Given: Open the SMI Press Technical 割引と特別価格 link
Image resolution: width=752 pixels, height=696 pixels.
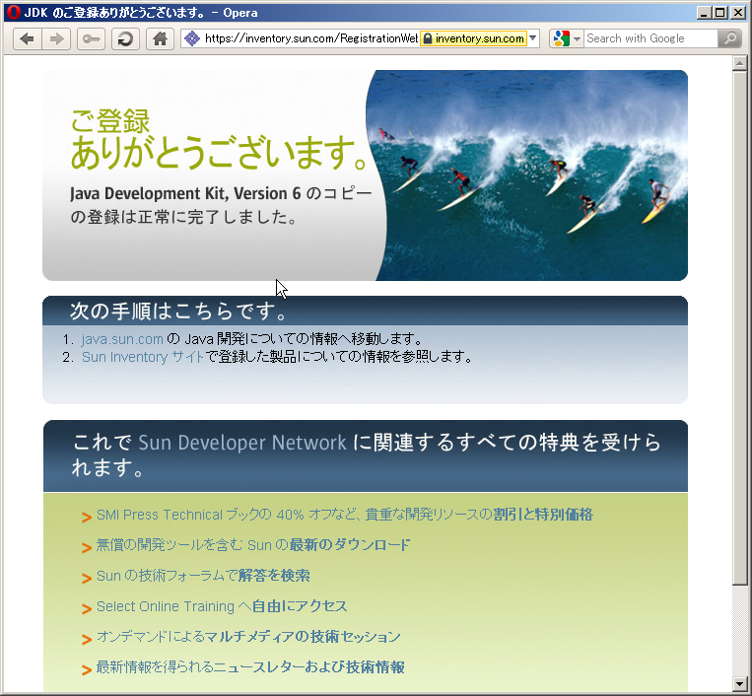Looking at the screenshot, I should [344, 515].
